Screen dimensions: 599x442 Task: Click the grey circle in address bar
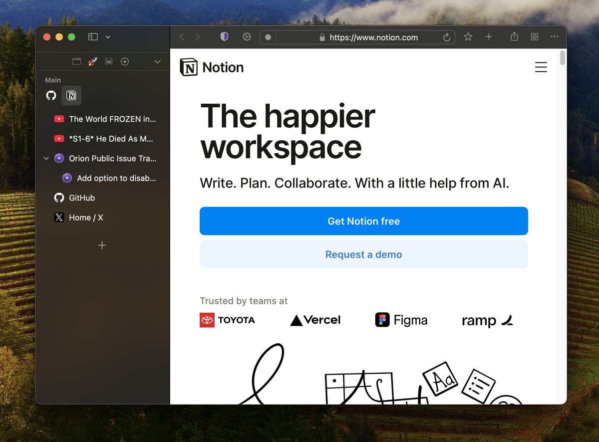tap(268, 37)
